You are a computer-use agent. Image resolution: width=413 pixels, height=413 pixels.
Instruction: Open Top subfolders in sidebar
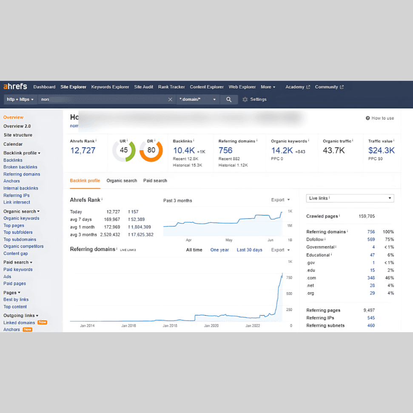[18, 232]
